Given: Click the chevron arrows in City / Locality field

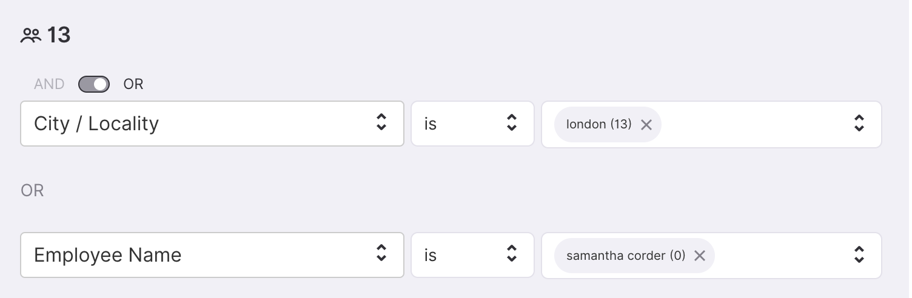Looking at the screenshot, I should (381, 122).
